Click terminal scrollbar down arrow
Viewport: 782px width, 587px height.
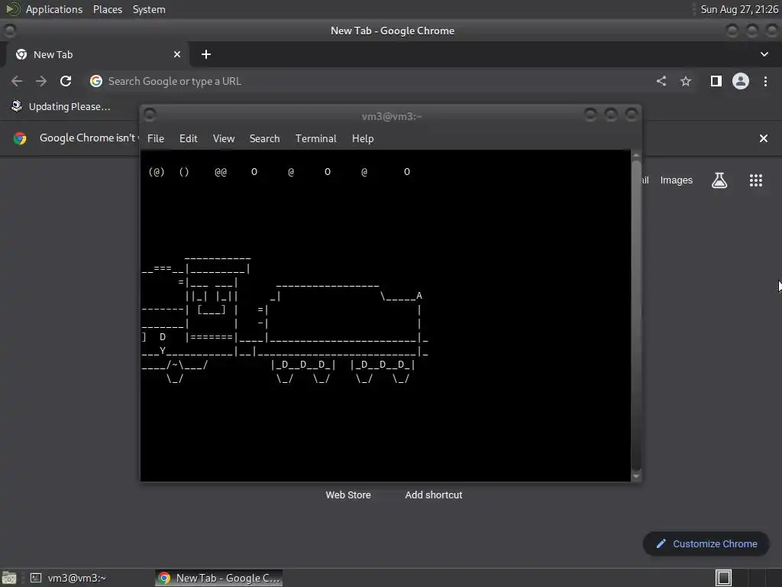click(x=636, y=477)
